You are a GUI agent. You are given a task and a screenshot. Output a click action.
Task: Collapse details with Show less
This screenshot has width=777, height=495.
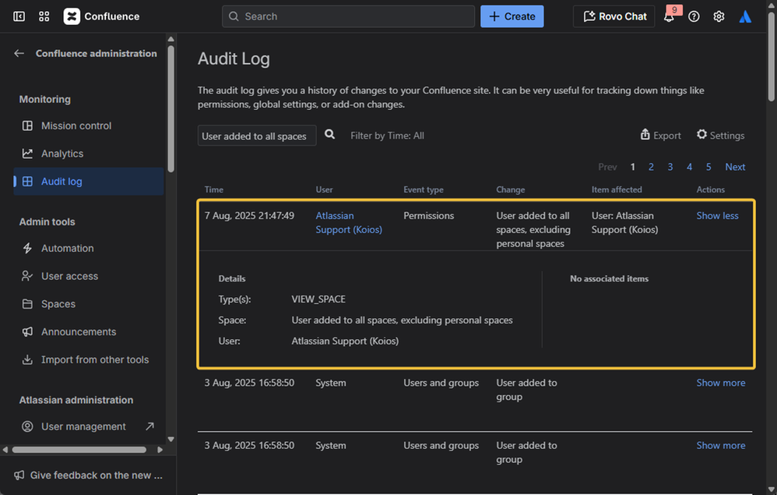tap(717, 216)
